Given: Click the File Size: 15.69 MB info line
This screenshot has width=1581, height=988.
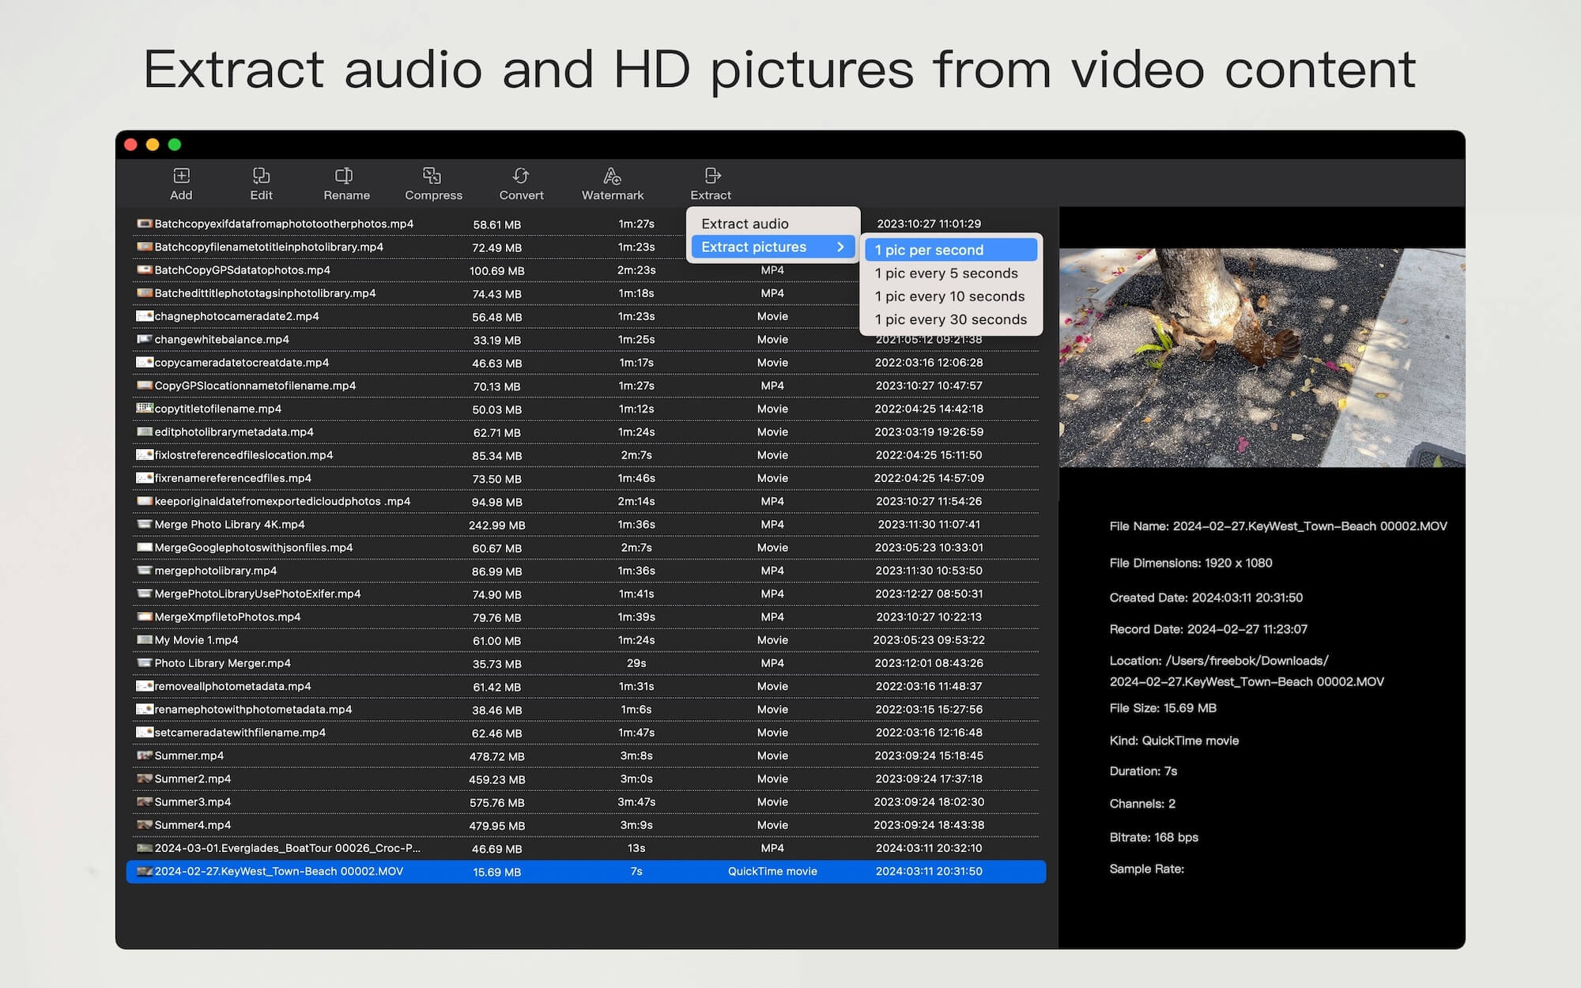Looking at the screenshot, I should [x=1163, y=708].
